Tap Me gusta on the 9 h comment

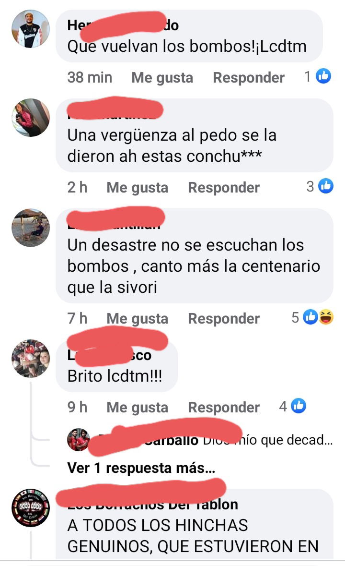tap(137, 408)
